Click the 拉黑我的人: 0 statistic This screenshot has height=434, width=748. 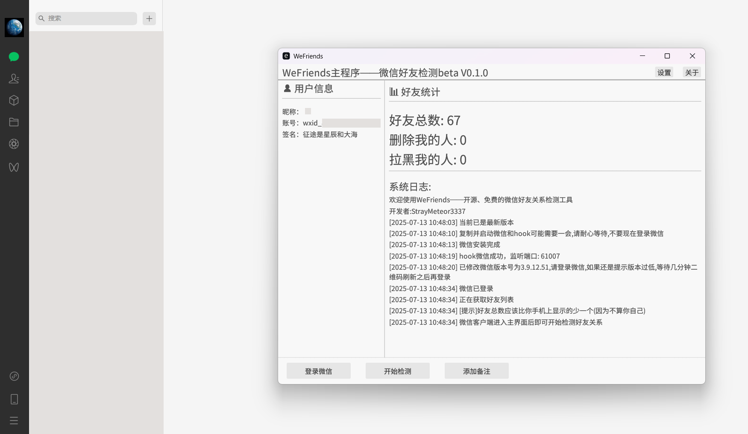coord(428,160)
